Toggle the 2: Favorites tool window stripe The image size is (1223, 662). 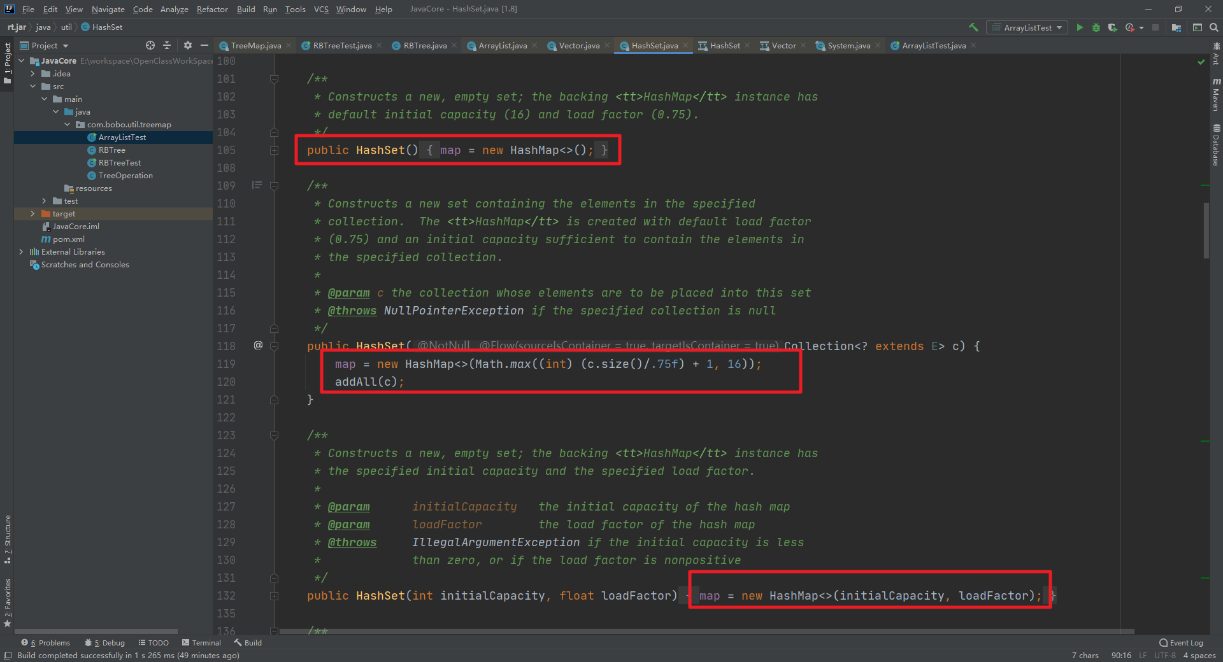click(x=7, y=603)
